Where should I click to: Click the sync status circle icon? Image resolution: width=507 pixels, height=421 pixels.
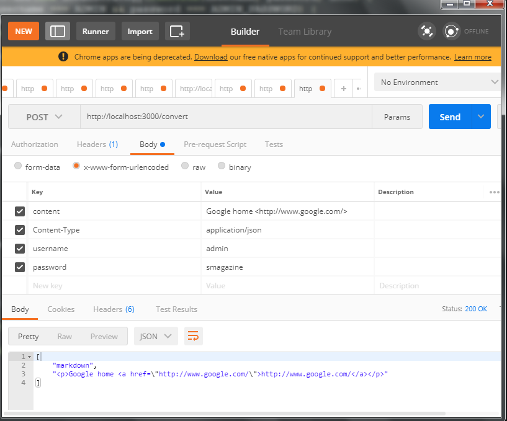(451, 32)
